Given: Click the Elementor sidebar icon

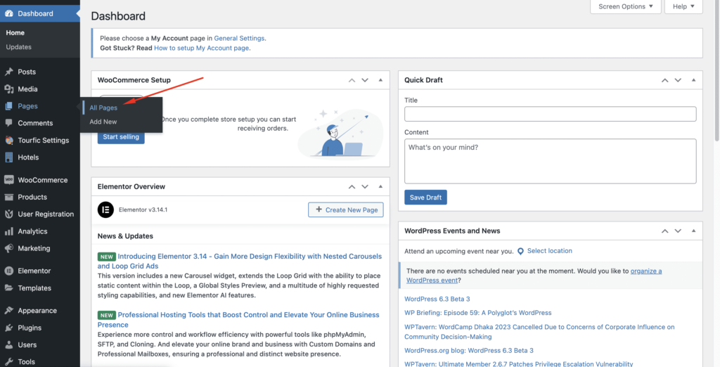Looking at the screenshot, I should tap(8, 271).
